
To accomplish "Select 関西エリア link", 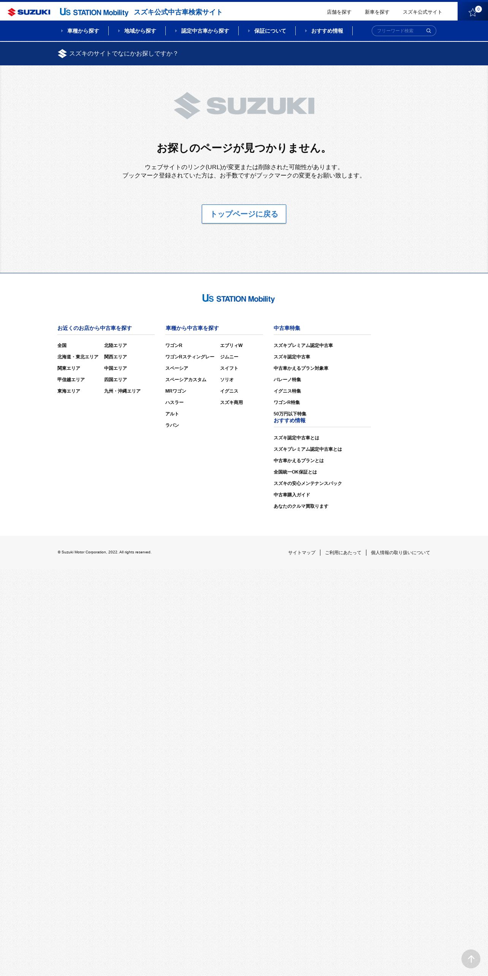I will pyautogui.click(x=116, y=357).
